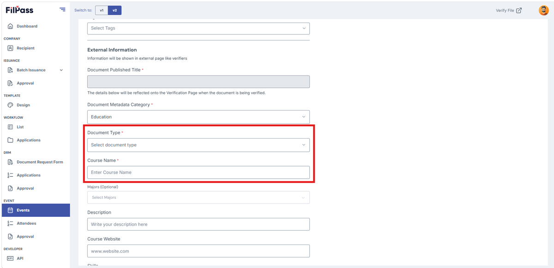
Task: Open the Document Metadata Category dropdown
Action: 199,117
